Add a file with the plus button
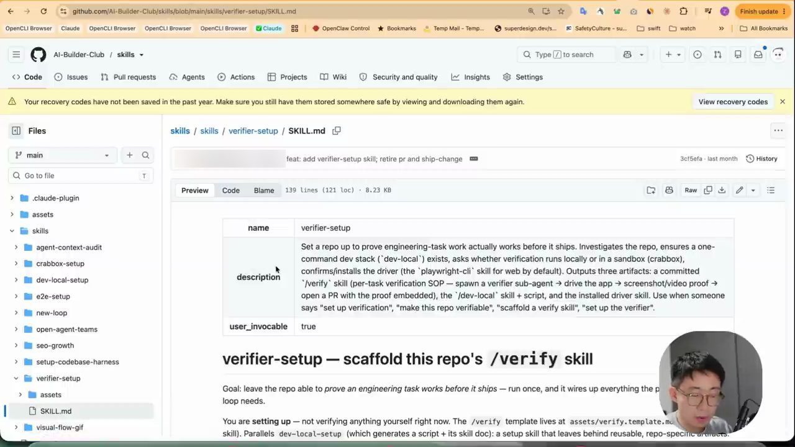795x447 pixels. [129, 155]
